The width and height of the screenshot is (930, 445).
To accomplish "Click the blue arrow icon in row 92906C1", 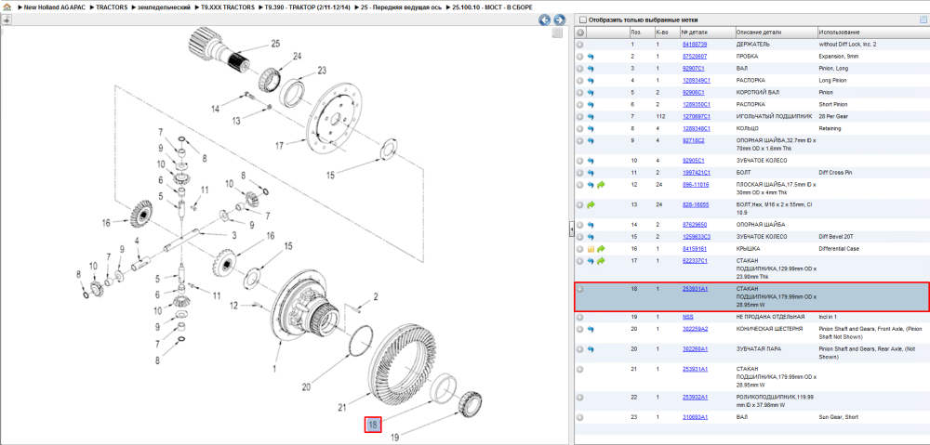I will 591,93.
